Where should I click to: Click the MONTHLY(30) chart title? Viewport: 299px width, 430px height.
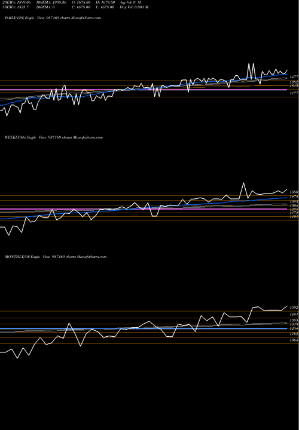tap(56, 257)
